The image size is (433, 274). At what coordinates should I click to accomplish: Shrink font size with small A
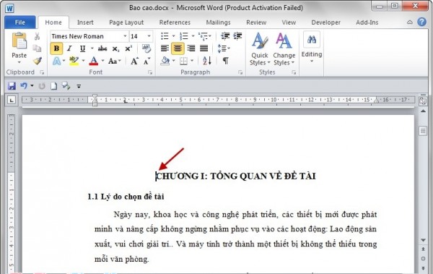(x=146, y=61)
